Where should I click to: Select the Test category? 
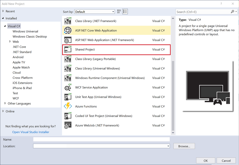pyautogui.click(x=15, y=93)
